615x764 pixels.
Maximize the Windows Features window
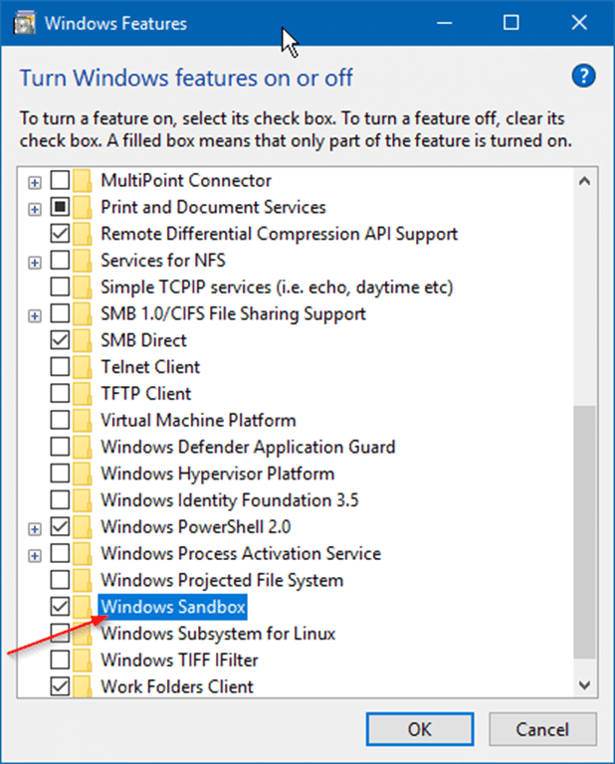512,23
